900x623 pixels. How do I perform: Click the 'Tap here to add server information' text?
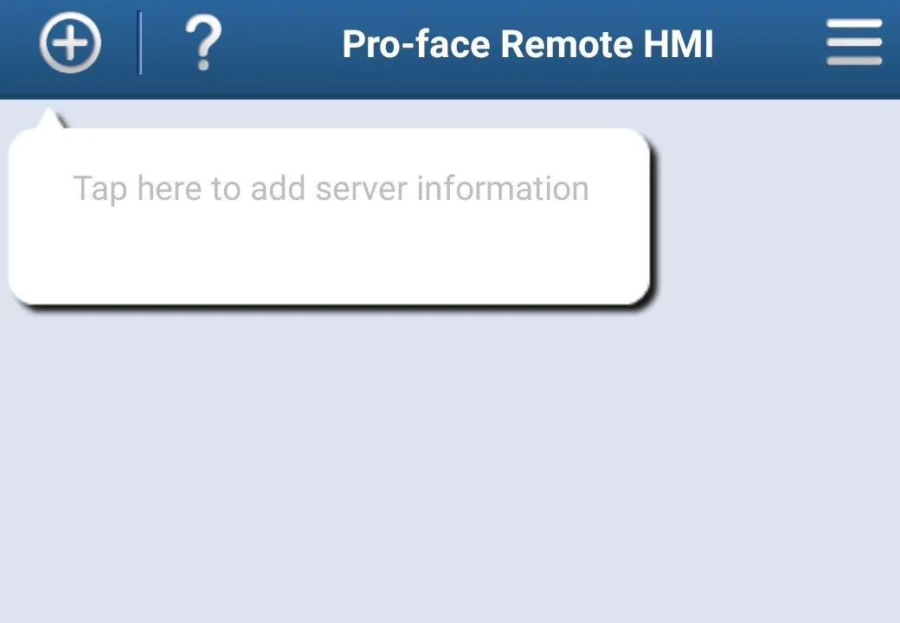click(x=331, y=189)
